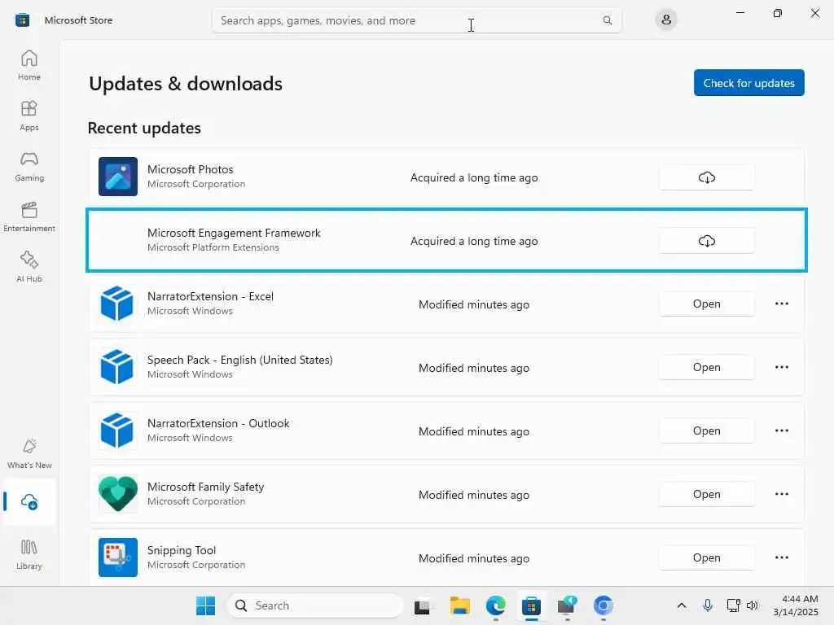This screenshot has width=834, height=625.
Task: Open Microsoft Family Safety
Action: tap(706, 494)
